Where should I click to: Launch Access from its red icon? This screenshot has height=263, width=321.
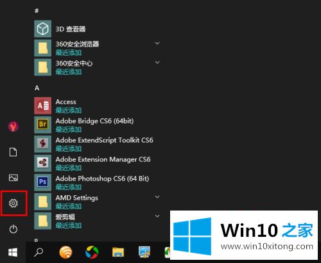pos(42,106)
